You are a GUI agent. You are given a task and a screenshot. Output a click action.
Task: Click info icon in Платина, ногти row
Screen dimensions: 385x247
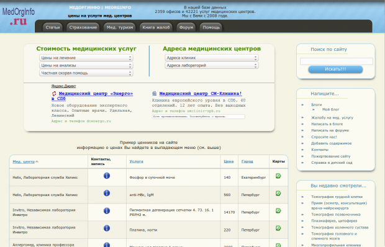(107, 228)
